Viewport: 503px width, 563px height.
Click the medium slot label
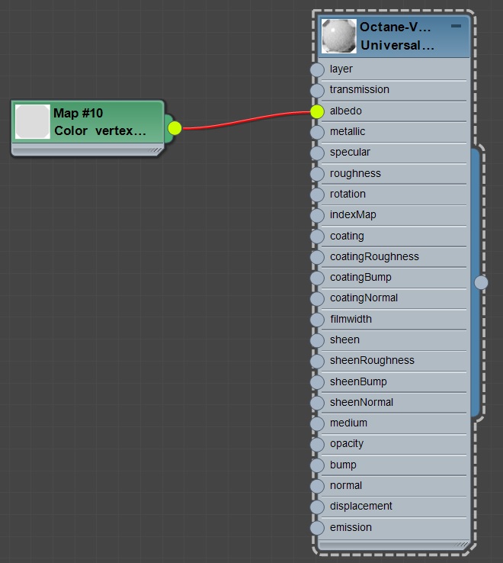click(348, 423)
